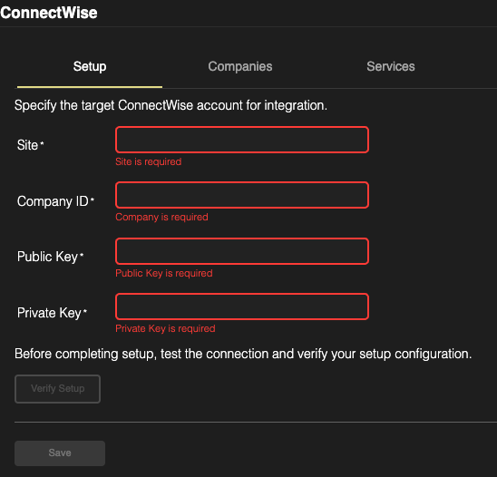Click the 'Site is required' error message
Image resolution: width=497 pixels, height=477 pixels.
point(149,161)
